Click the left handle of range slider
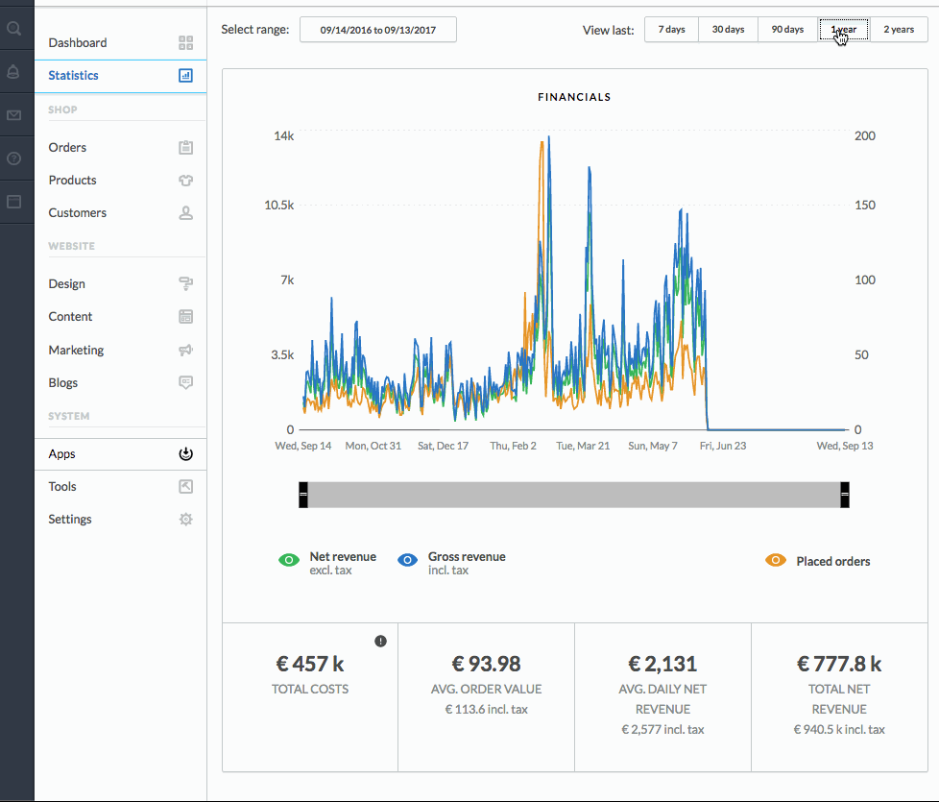 (303, 495)
